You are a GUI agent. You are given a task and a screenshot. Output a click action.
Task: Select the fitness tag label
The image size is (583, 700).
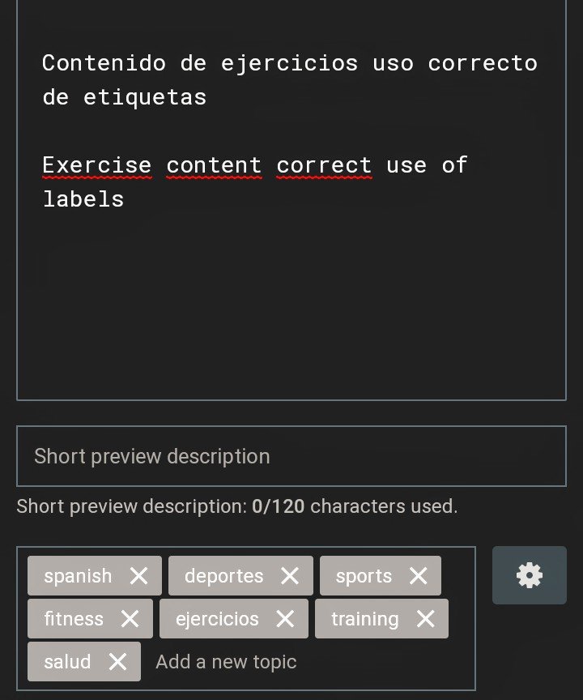point(74,619)
